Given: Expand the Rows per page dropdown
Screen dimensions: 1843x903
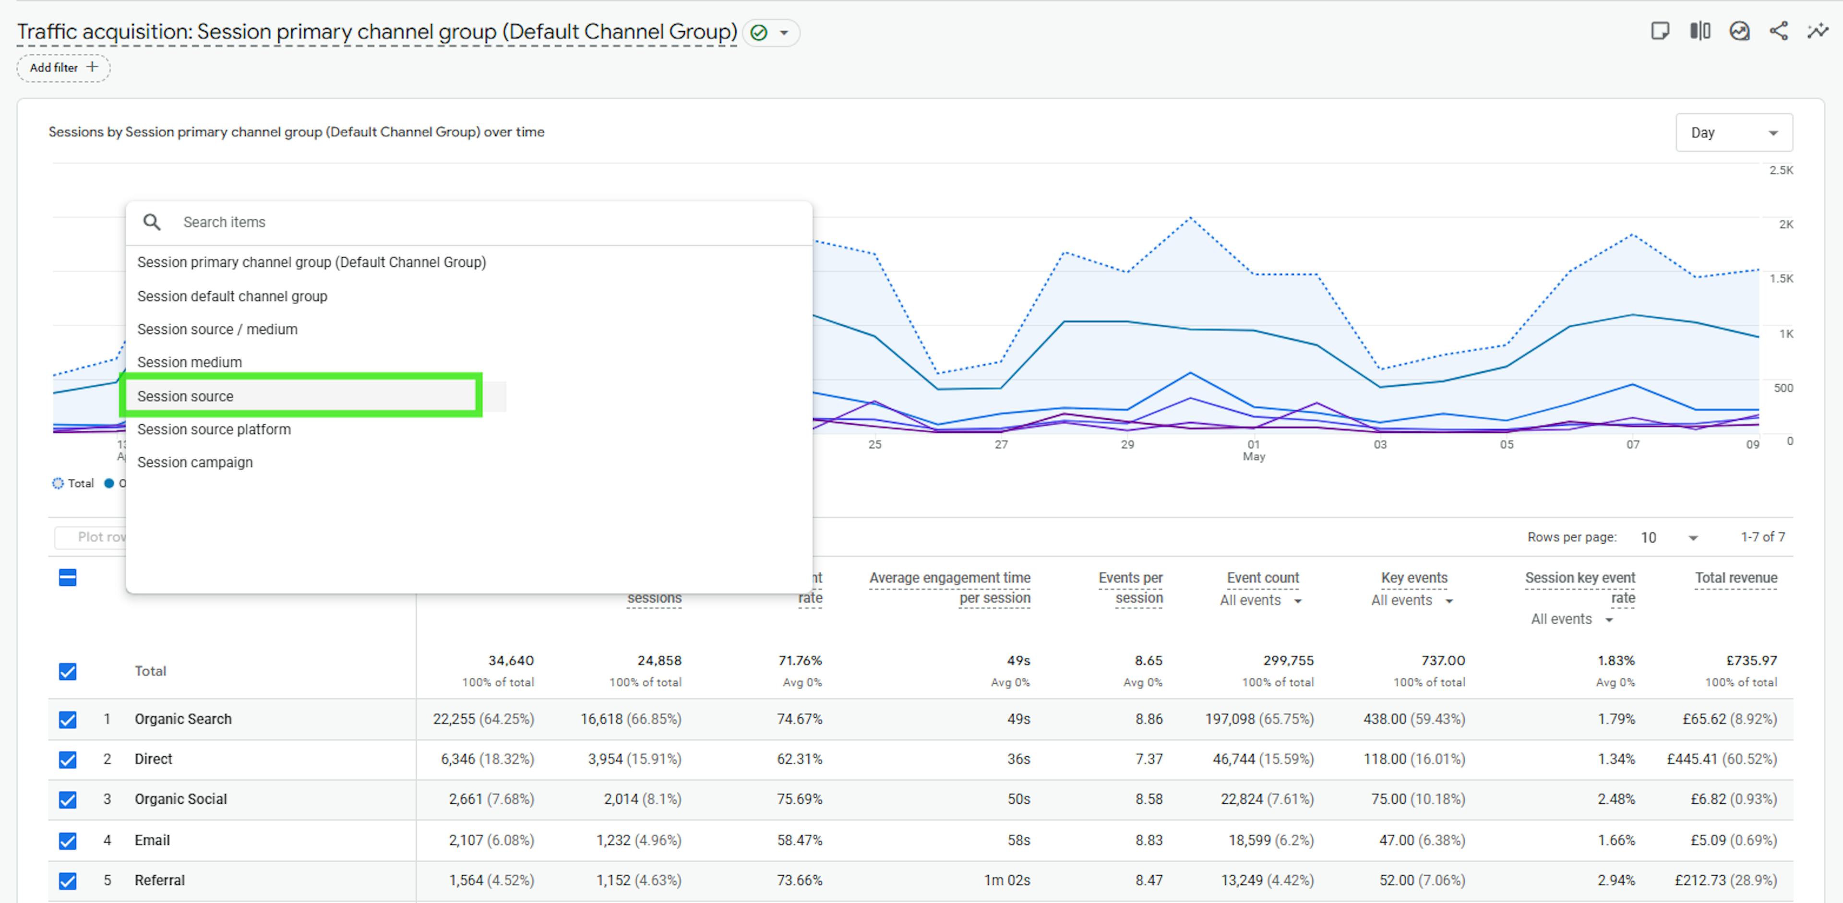Looking at the screenshot, I should 1669,538.
